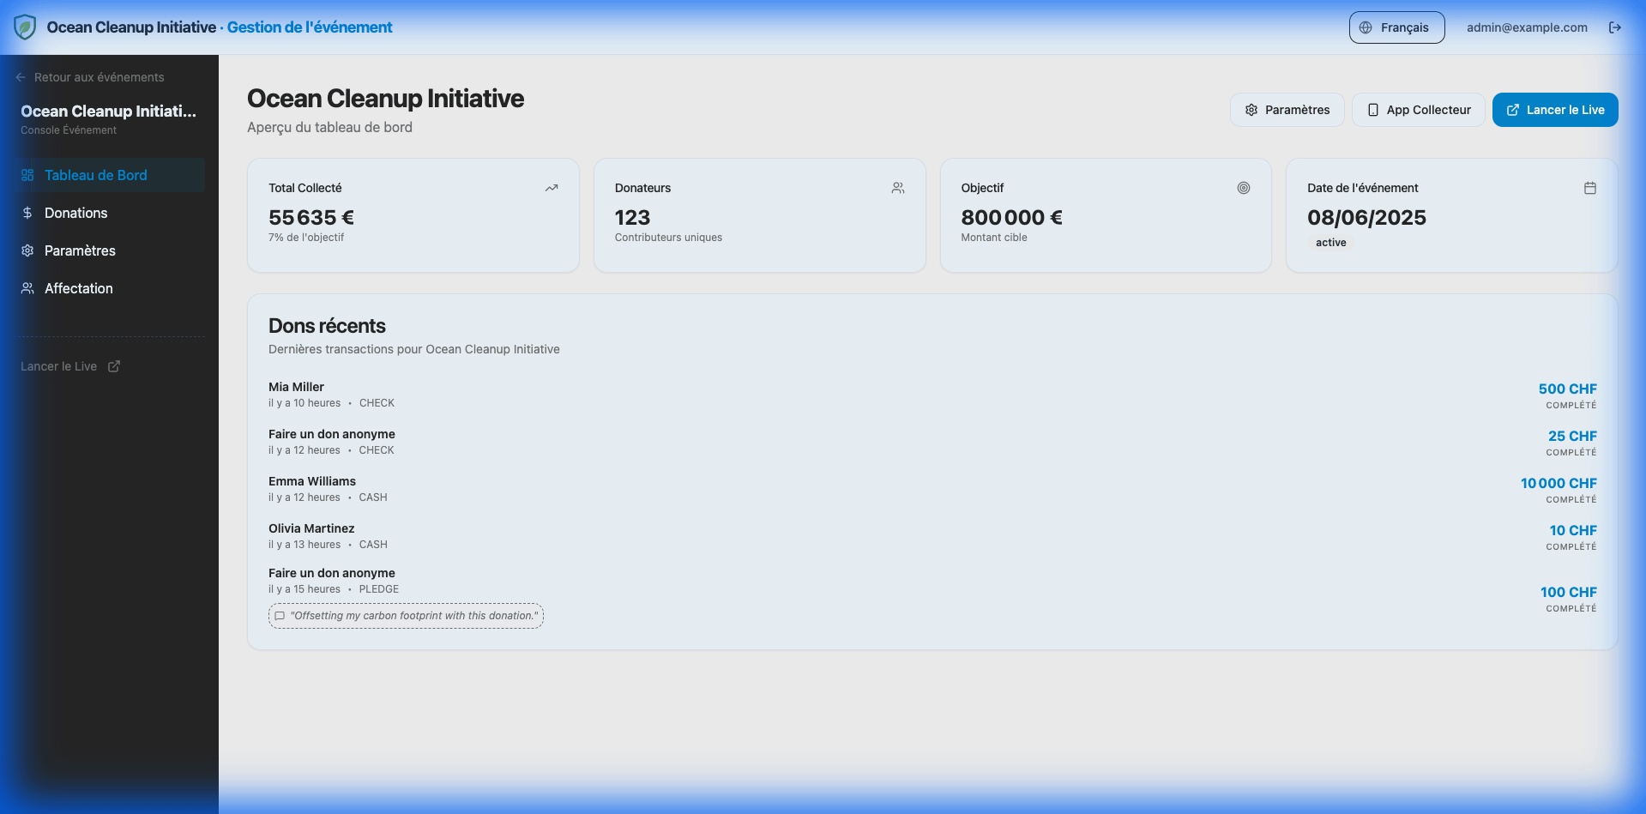Click the Affectation people icon in sidebar
The height and width of the screenshot is (814, 1646).
[x=27, y=288]
